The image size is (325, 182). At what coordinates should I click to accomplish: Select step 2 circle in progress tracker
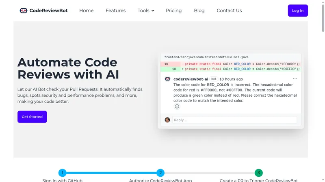pyautogui.click(x=160, y=173)
